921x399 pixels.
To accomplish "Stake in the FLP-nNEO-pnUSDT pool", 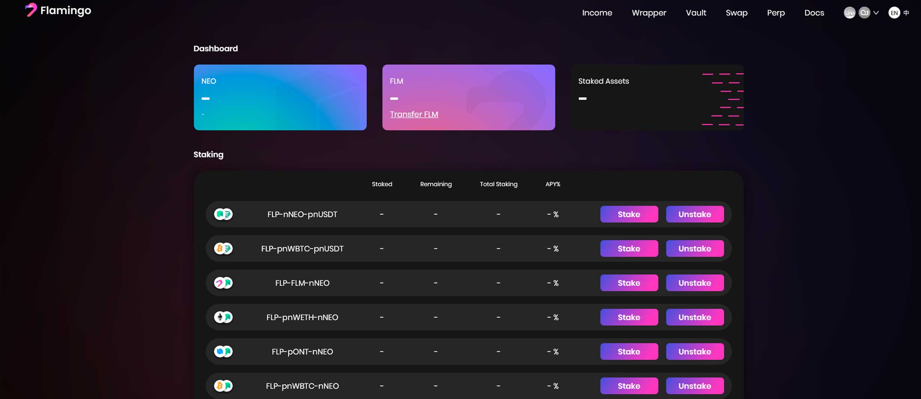I will pos(629,214).
